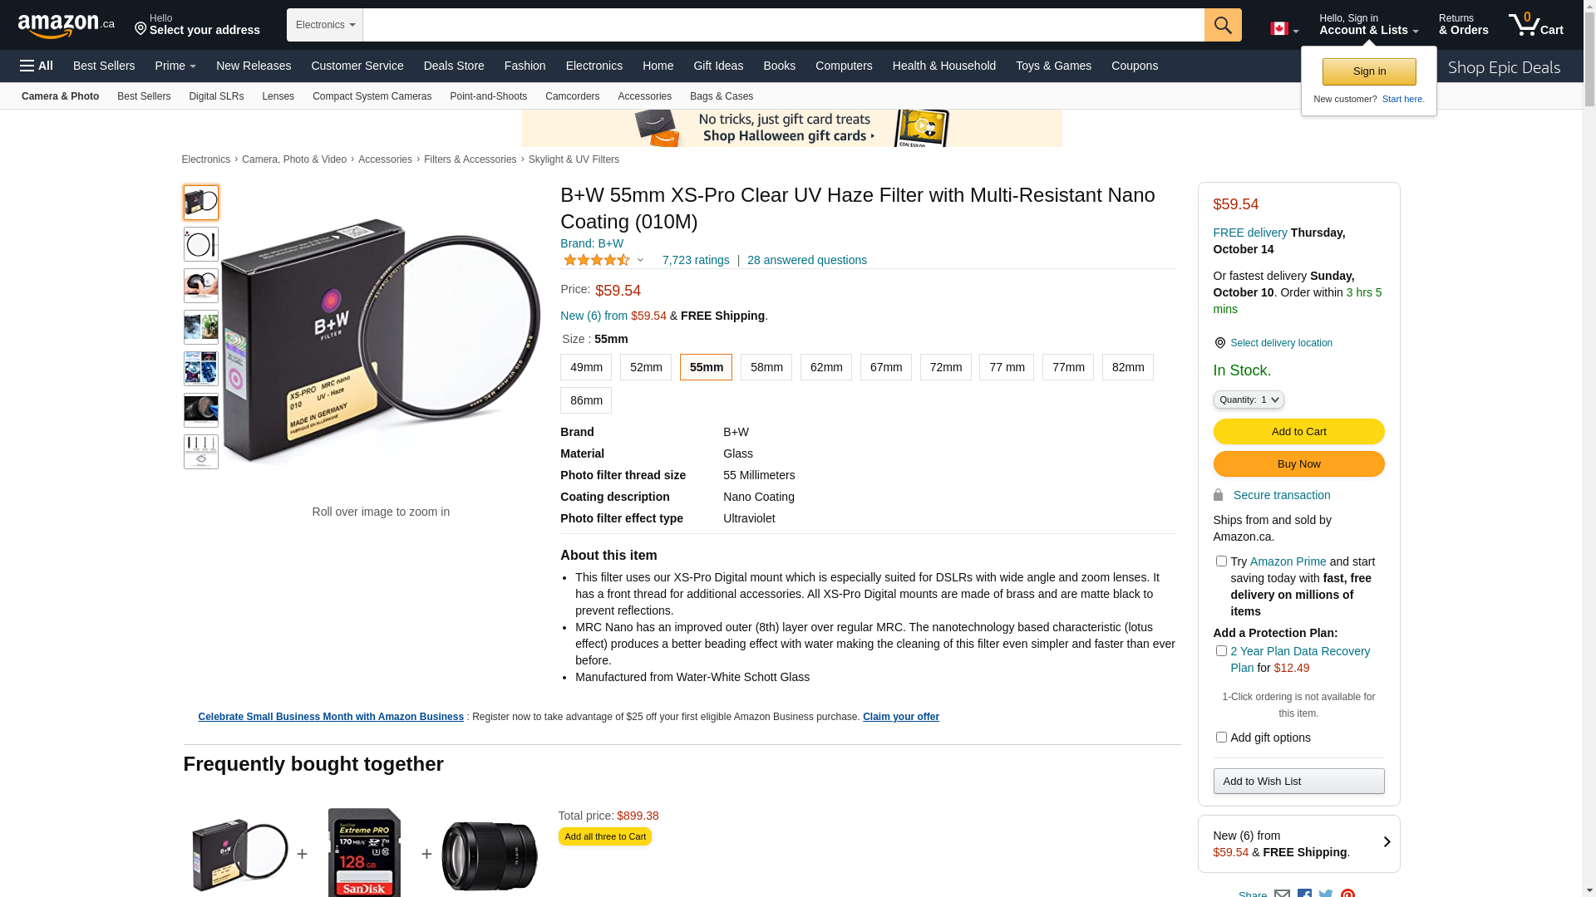Open the 28 answered questions link
Screen dimensions: 1596x897
point(807,260)
